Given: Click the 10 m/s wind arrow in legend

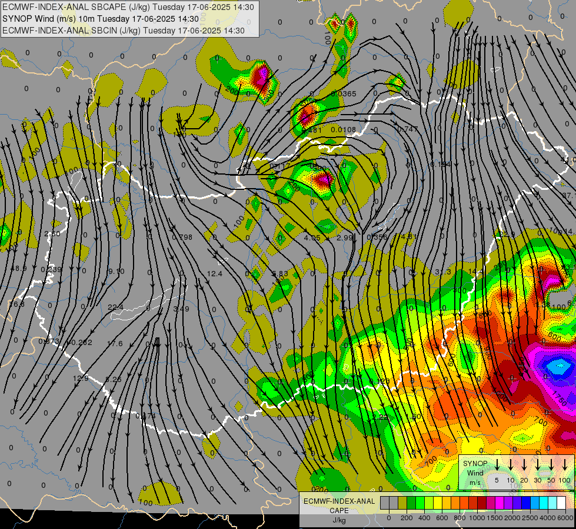Looking at the screenshot, I should [511, 464].
